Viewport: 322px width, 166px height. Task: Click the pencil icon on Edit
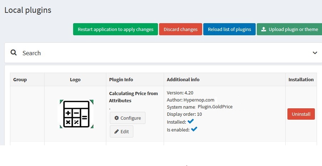[117, 131]
